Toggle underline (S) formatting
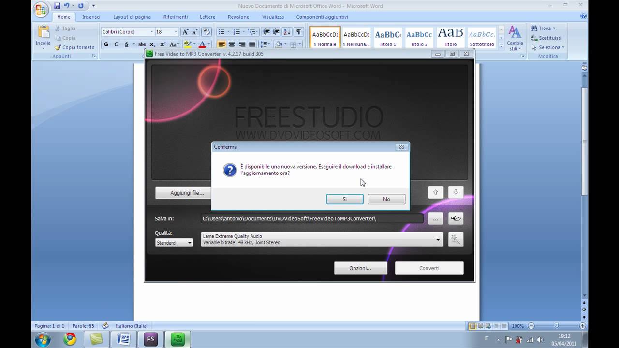Image resolution: width=619 pixels, height=348 pixels. (x=127, y=44)
